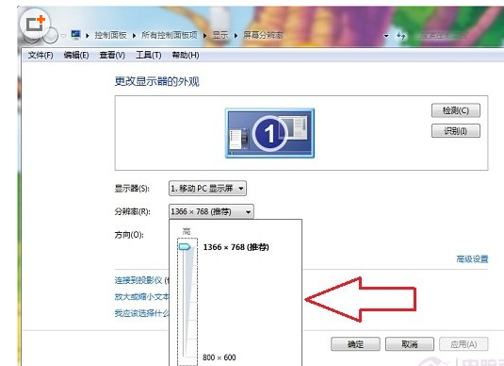Go to the 所有控制面板项 breadcrumb

pyautogui.click(x=170, y=35)
